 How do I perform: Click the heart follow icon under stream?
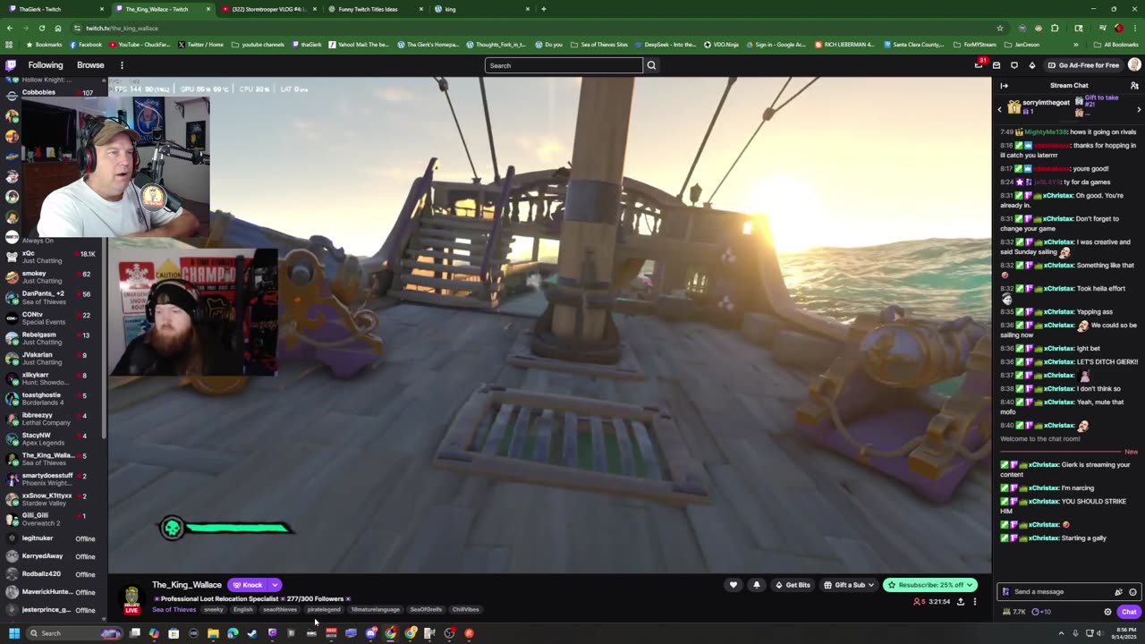[734, 585]
